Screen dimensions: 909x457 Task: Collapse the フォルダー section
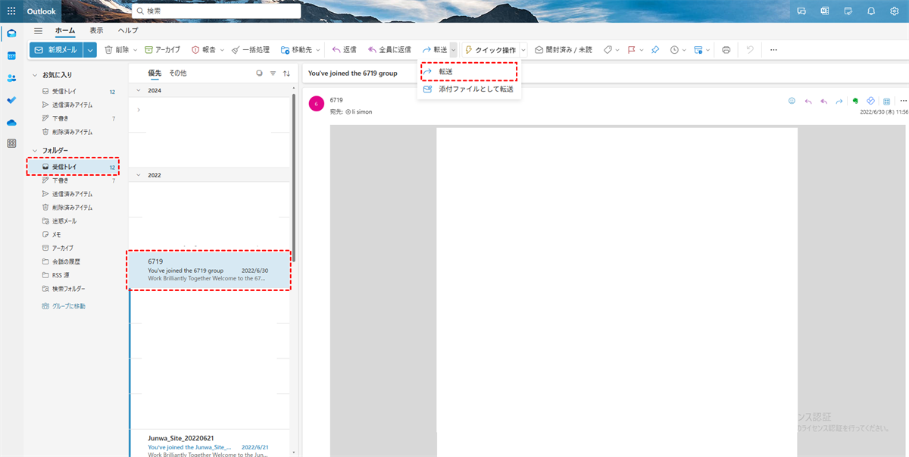tap(34, 150)
